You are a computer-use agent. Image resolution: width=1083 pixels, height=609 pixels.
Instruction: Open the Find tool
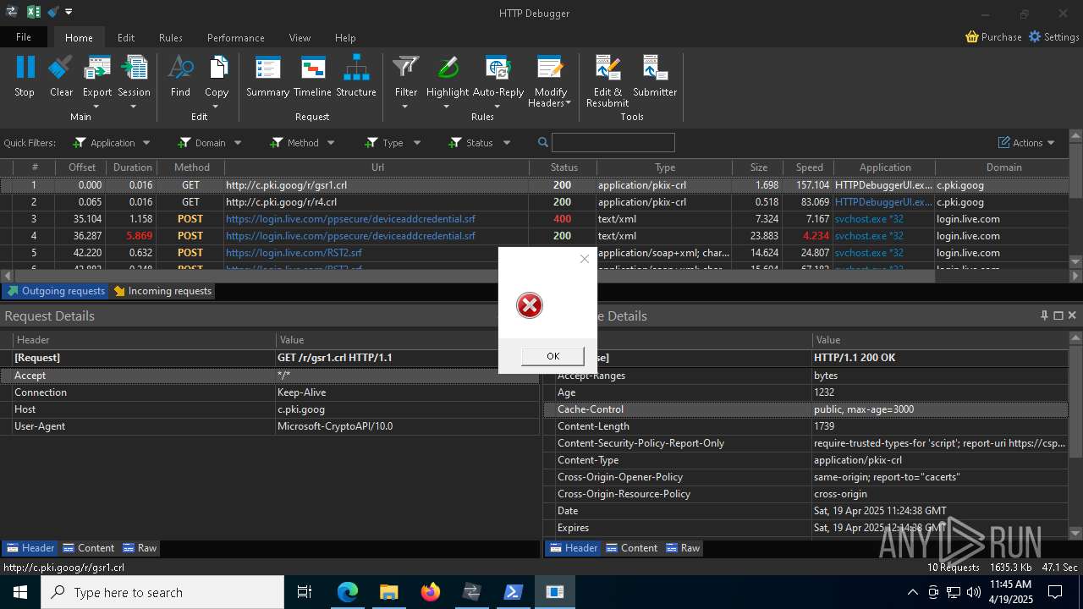(x=180, y=77)
